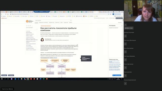Click participant name "Ольга Артемова"
This screenshot has height=91, width=162.
(x=129, y=64)
